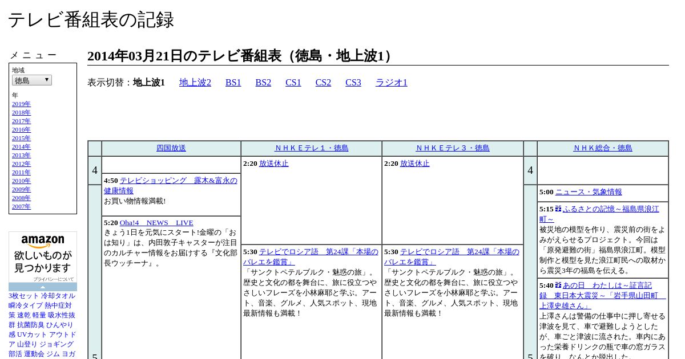
Task: Select year 2019年 in menu
Action: click(x=21, y=104)
